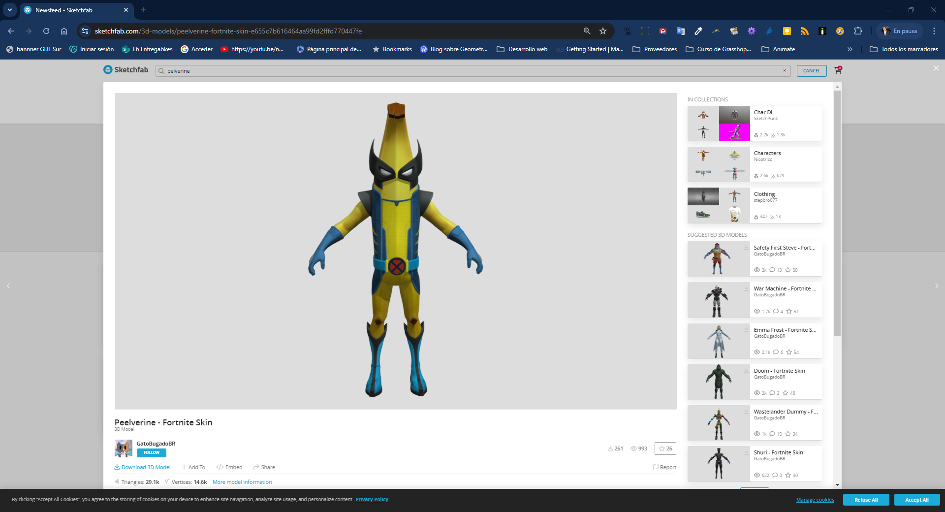Open the tab search dropdown arrow
Screen dimensions: 945x512
pos(9,10)
